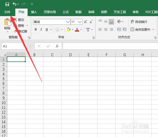Image resolution: width=158 pixels, height=137 pixels.
Task: Click the Name Box showing A1
Action: coord(14,46)
